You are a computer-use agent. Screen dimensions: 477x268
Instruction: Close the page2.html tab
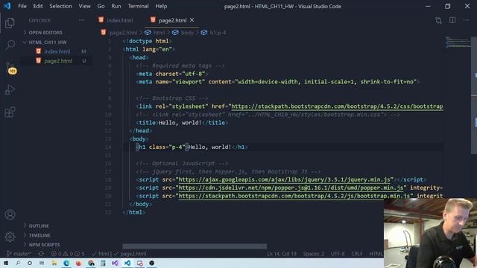(192, 20)
